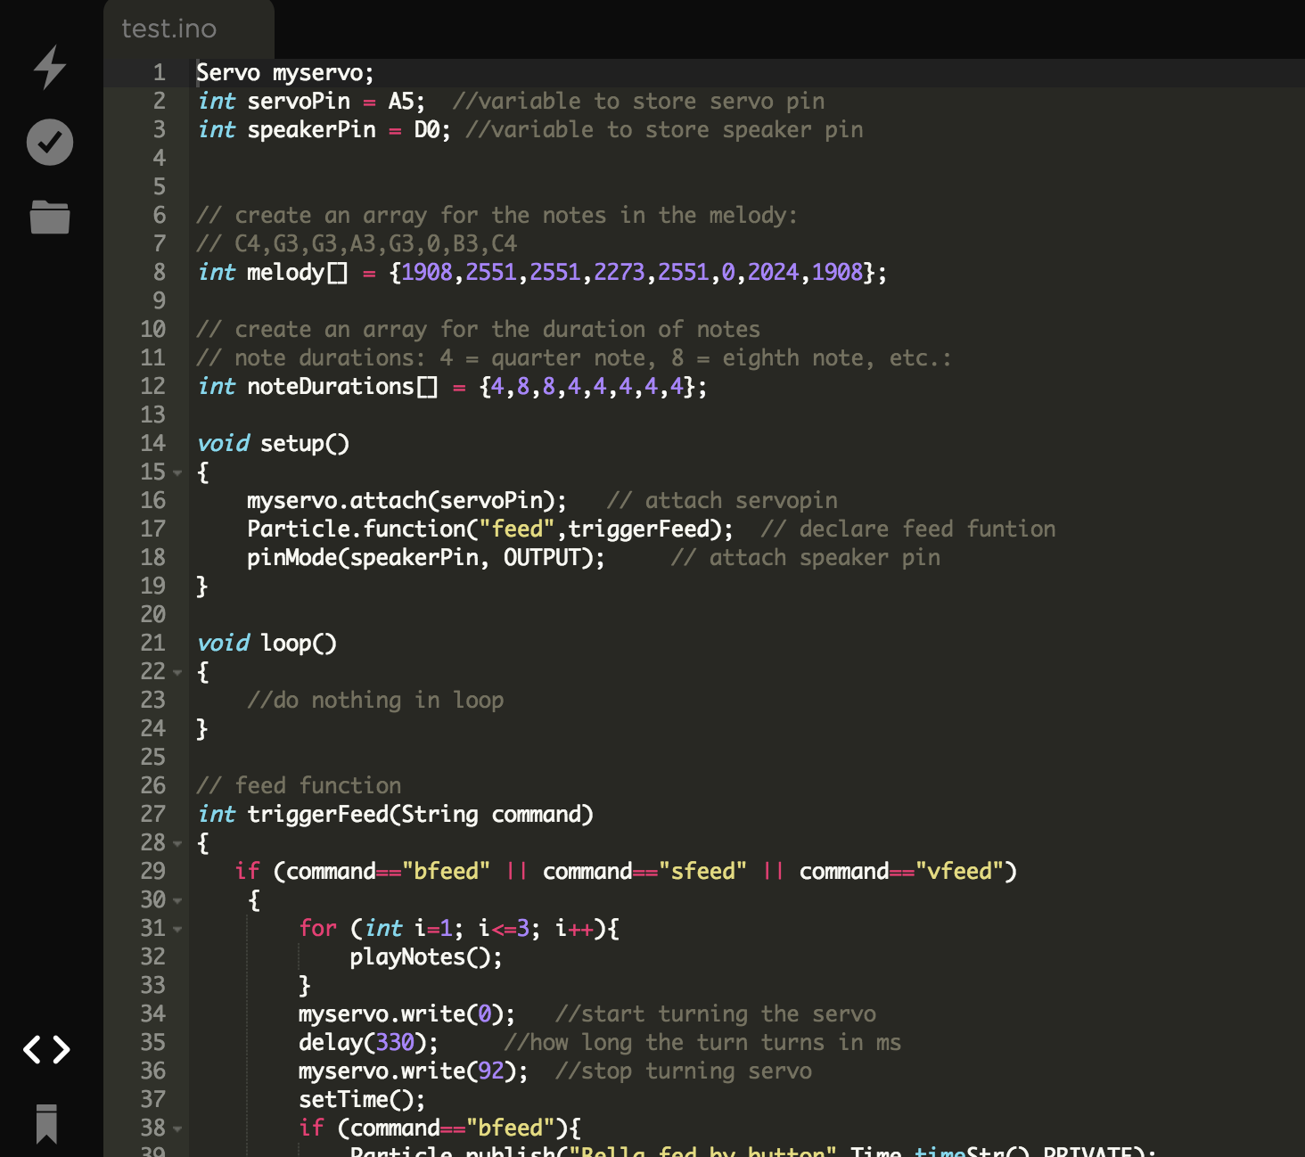Collapse the setup() block at line 15
This screenshot has width=1305, height=1157.
[x=177, y=472]
